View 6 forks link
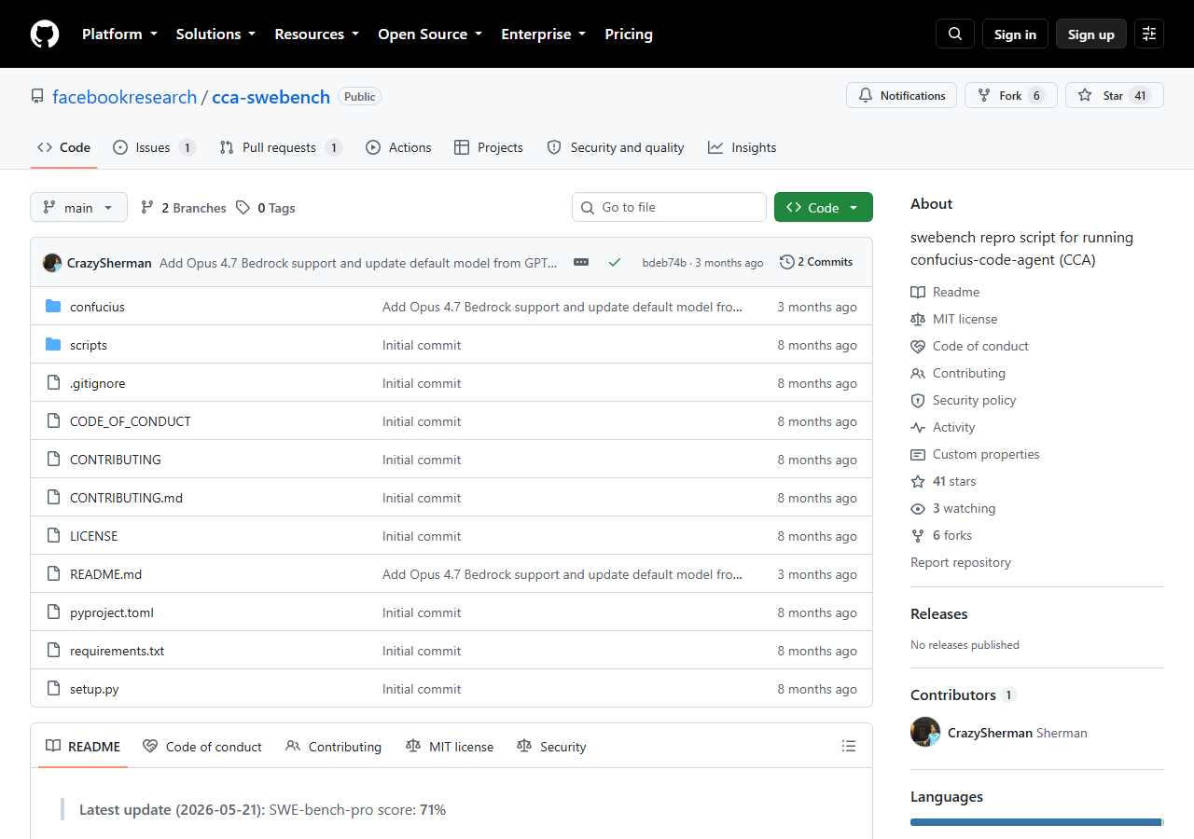Viewport: 1194px width, 839px height. click(x=941, y=535)
